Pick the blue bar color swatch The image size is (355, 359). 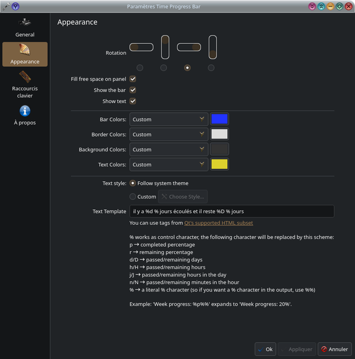point(219,119)
